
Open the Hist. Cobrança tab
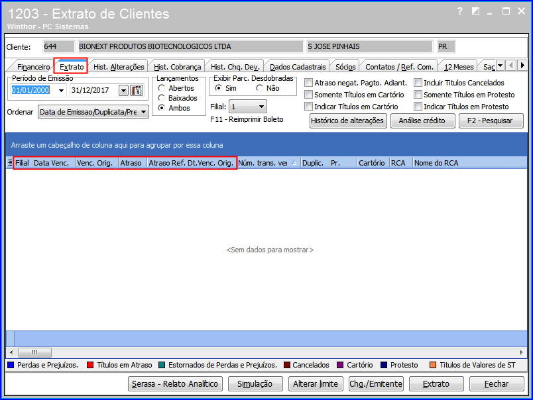pos(177,67)
